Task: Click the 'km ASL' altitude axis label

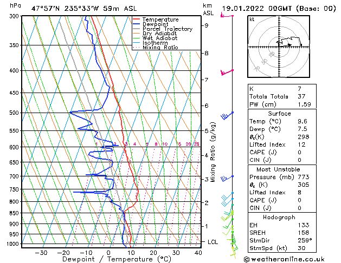Action: (x=208, y=9)
